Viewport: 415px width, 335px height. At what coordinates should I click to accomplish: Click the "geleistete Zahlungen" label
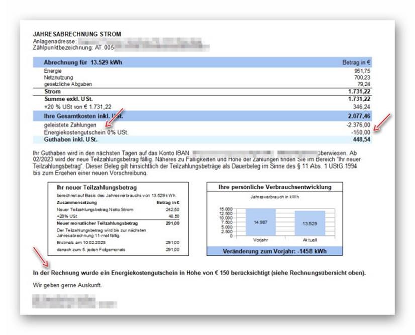tap(70, 125)
